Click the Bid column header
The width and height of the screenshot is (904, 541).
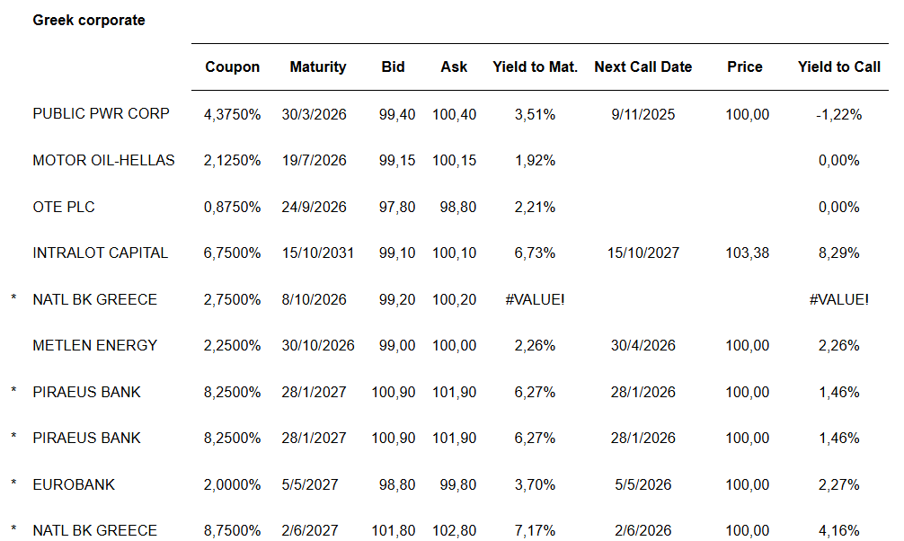393,67
